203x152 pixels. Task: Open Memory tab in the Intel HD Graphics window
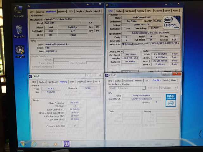coord(139,81)
